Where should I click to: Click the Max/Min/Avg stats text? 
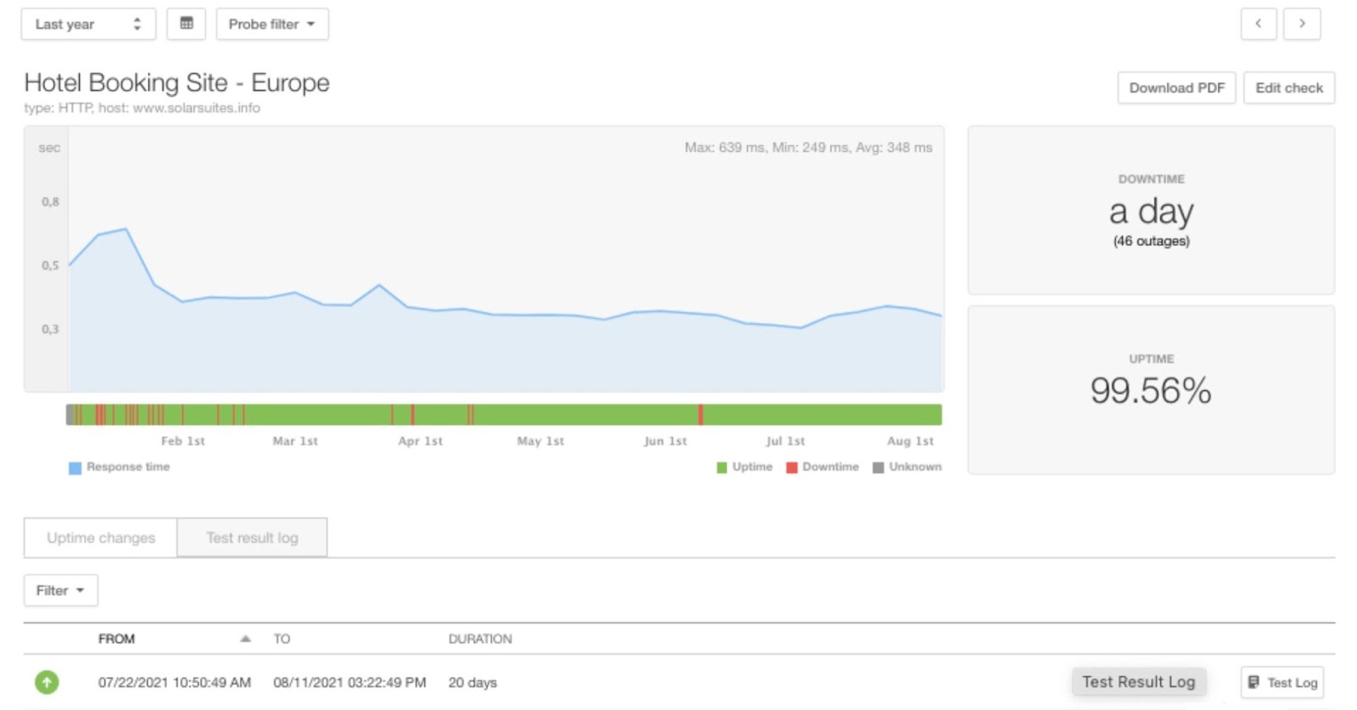pos(808,148)
